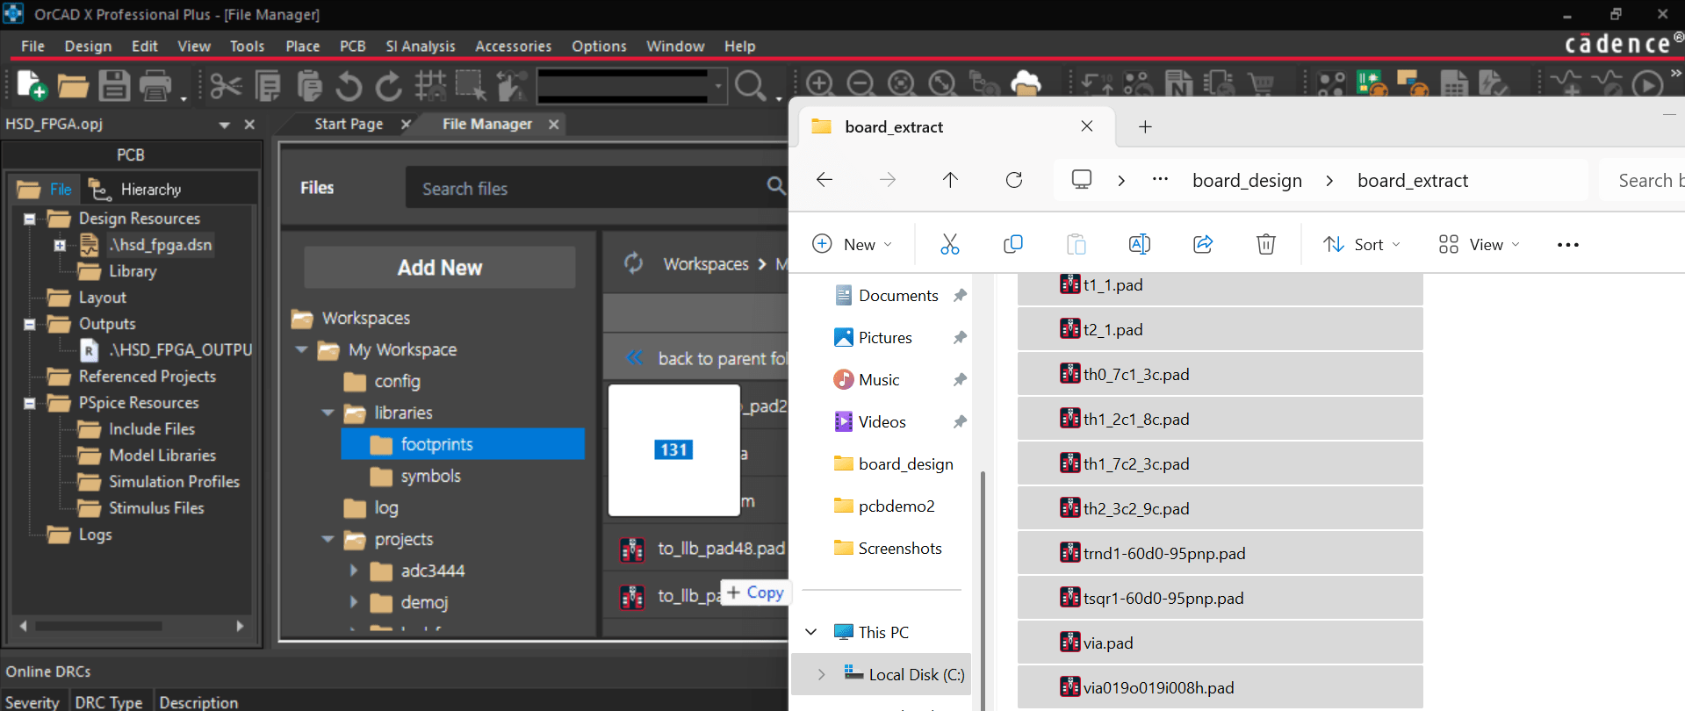The width and height of the screenshot is (1685, 711).
Task: Go back in File Explorer
Action: 824,180
